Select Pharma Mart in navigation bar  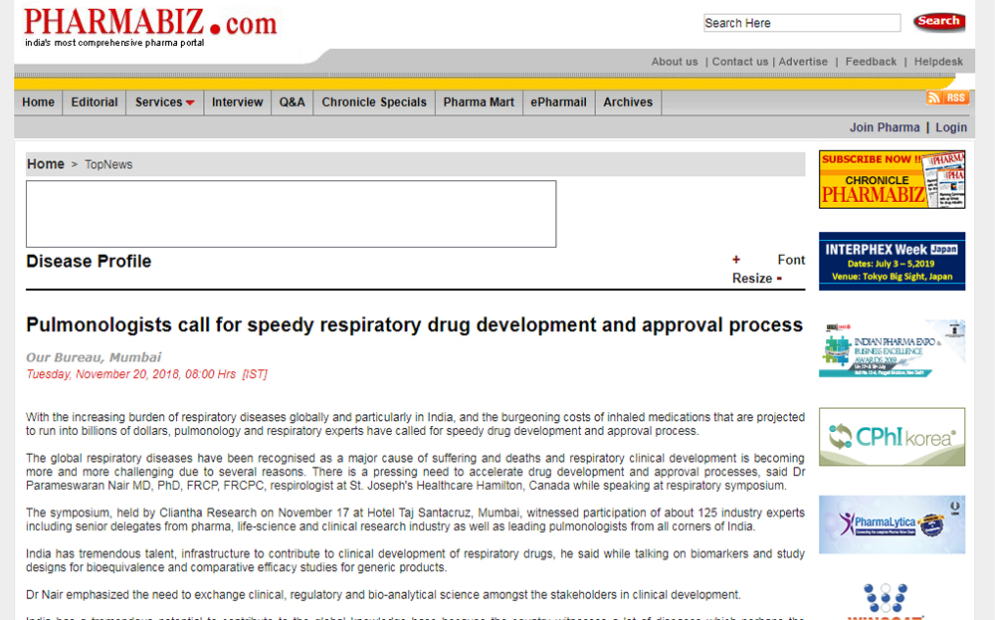(479, 103)
